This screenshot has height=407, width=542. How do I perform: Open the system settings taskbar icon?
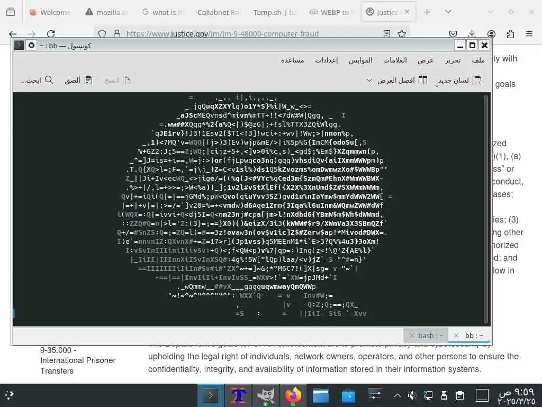[375, 395]
